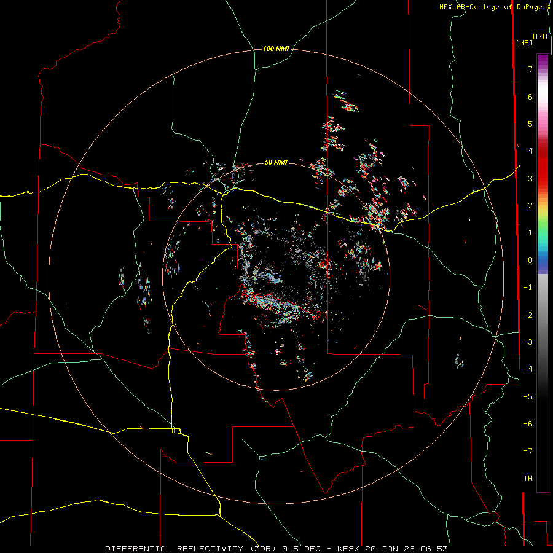Click the light gray band of the ZDR color bar
This screenshot has width=553, height=553.
point(543,288)
